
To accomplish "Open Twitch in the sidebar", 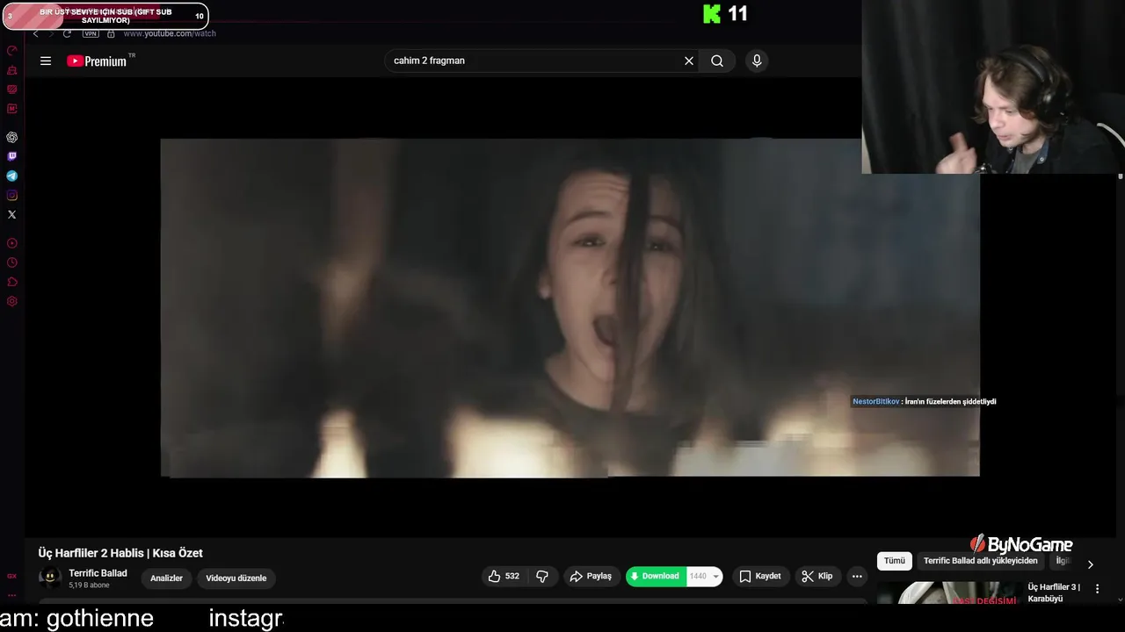I will [x=11, y=156].
